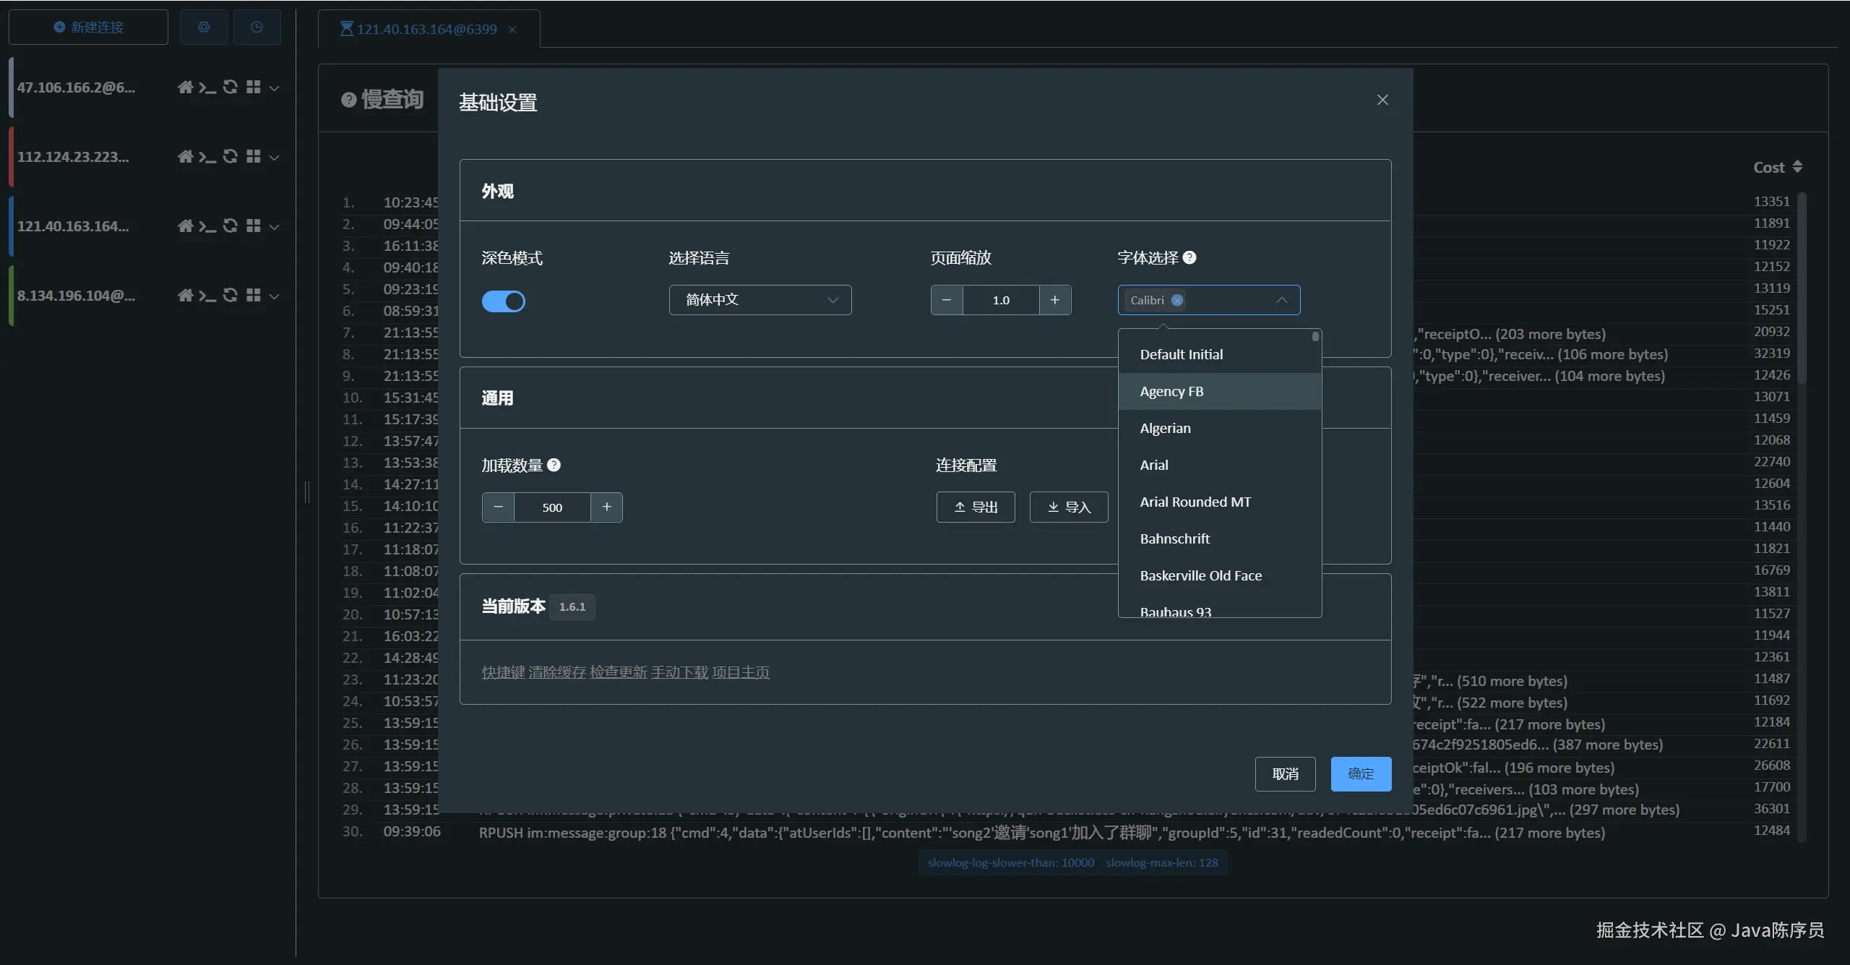1850x965 pixels.
Task: Increase page zoom with plus button
Action: point(1054,301)
